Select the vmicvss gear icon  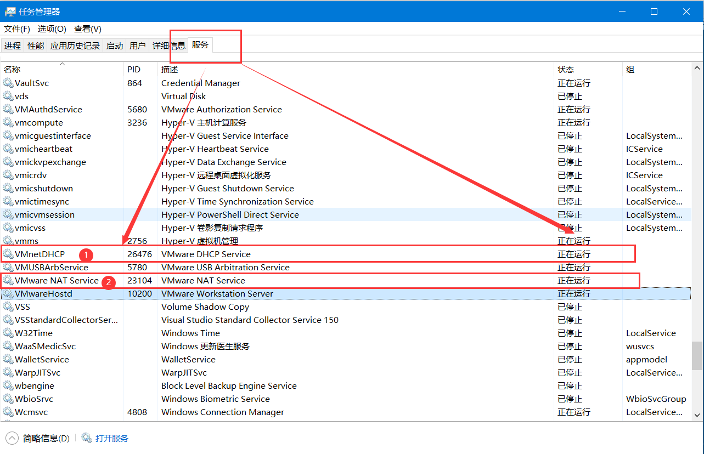coord(8,228)
